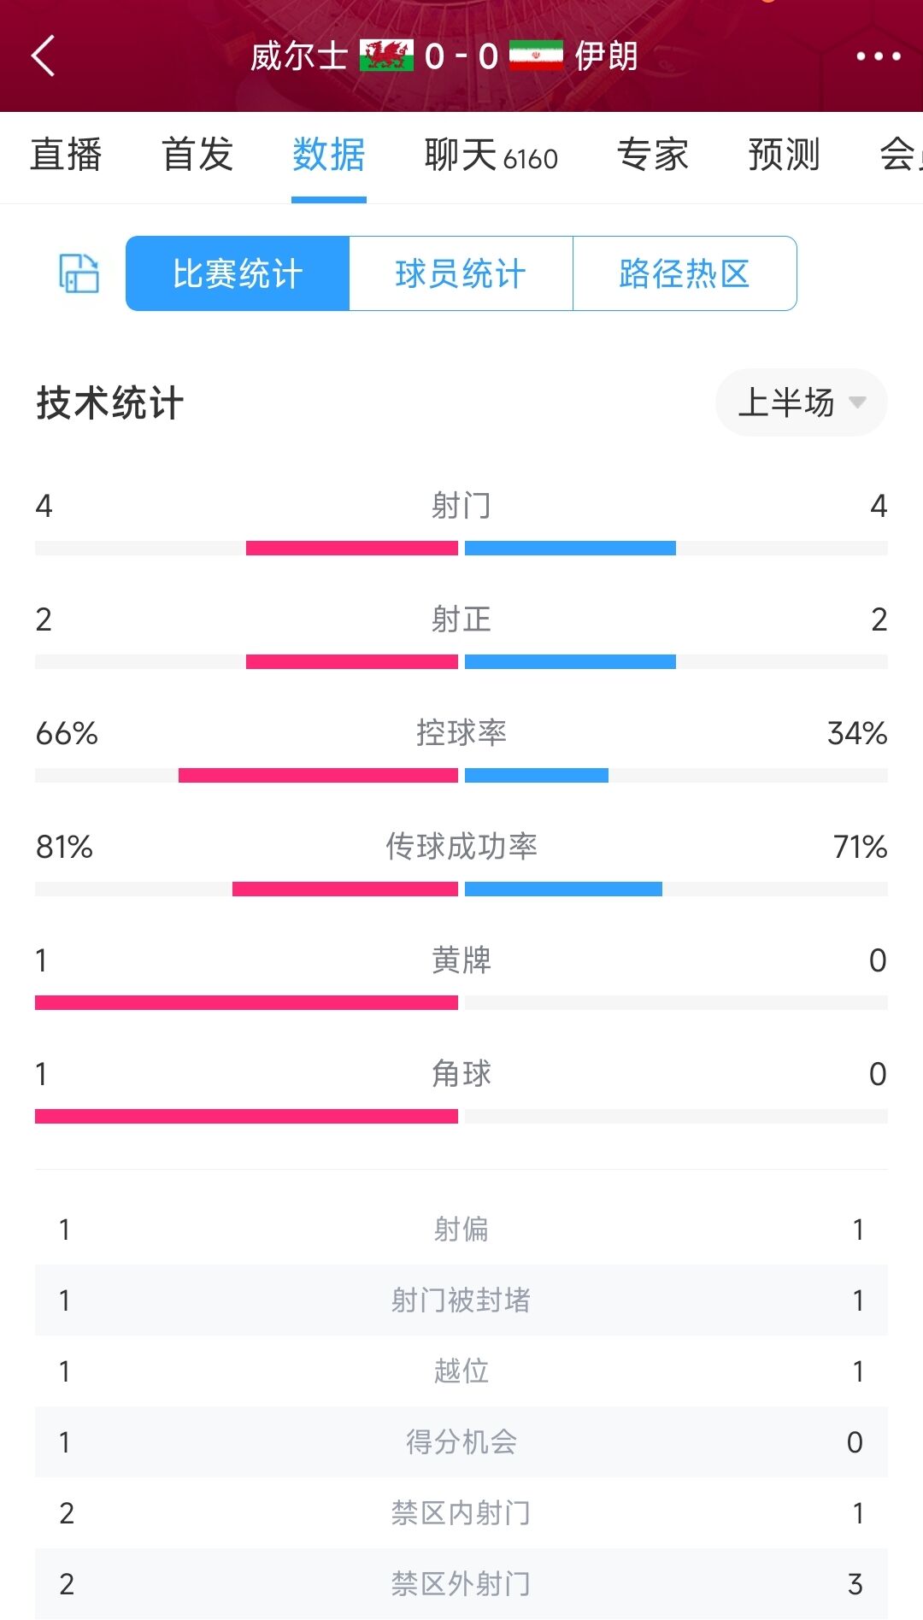The height and width of the screenshot is (1620, 923).
Task: Tap the Wales flag icon
Action: [386, 56]
